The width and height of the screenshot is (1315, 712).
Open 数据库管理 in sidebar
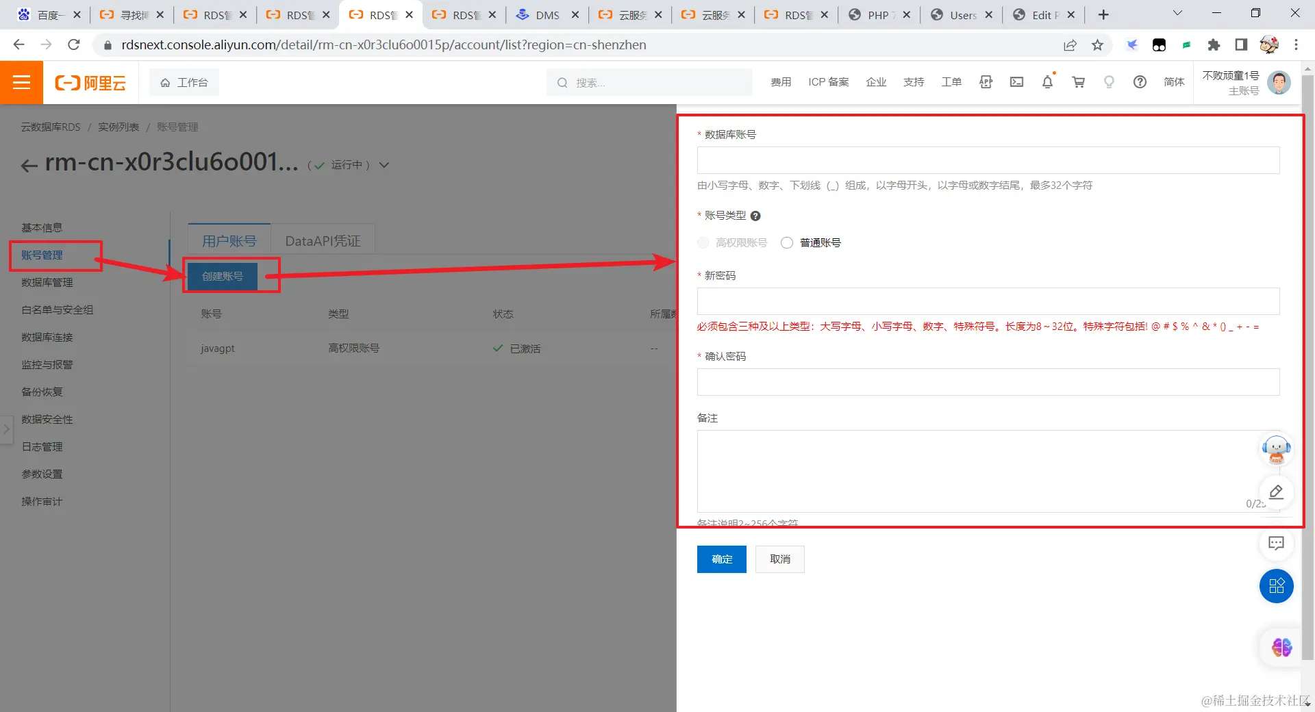(x=47, y=283)
